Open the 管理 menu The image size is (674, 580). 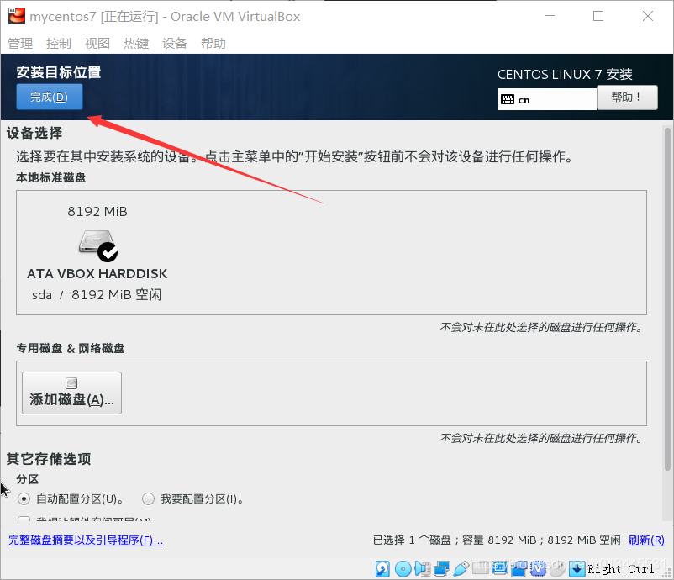click(x=20, y=43)
